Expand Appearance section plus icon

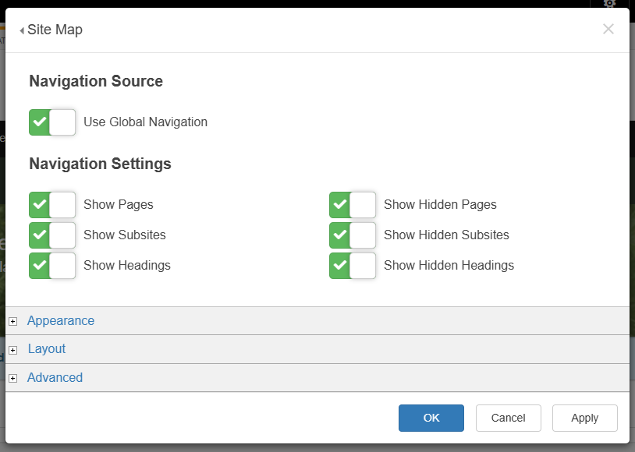coord(13,321)
